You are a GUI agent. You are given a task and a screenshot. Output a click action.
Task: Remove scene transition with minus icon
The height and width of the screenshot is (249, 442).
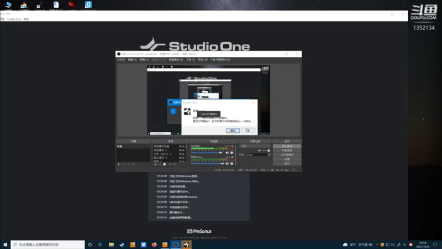coord(264,151)
